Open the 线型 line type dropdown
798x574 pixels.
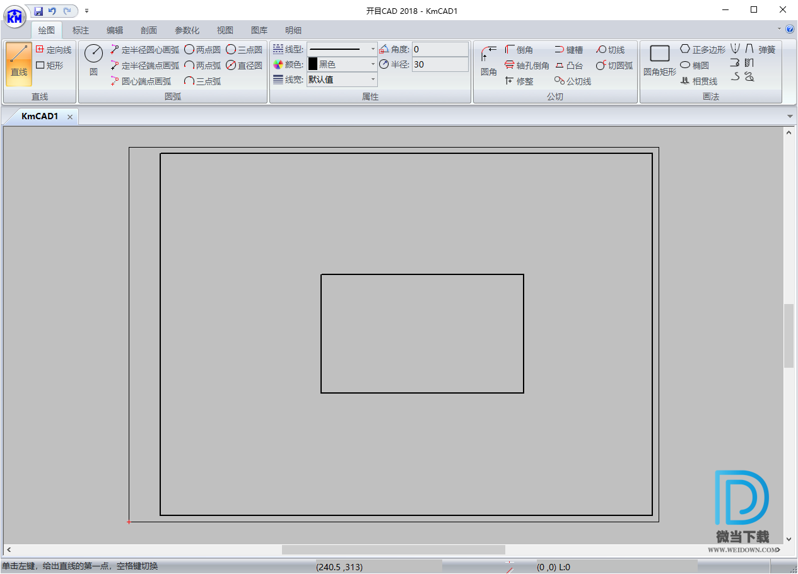373,49
